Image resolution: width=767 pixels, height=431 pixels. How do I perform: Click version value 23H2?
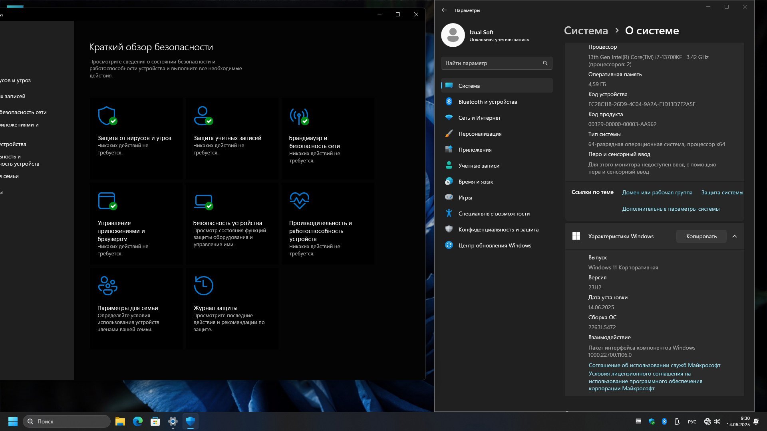pyautogui.click(x=595, y=287)
